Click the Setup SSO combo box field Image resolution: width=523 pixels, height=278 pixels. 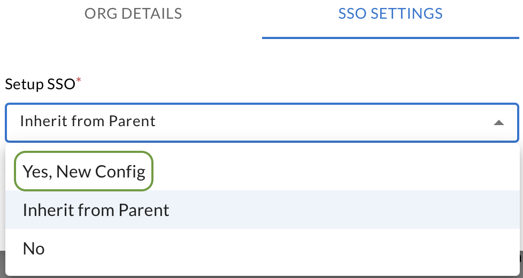pyautogui.click(x=261, y=122)
